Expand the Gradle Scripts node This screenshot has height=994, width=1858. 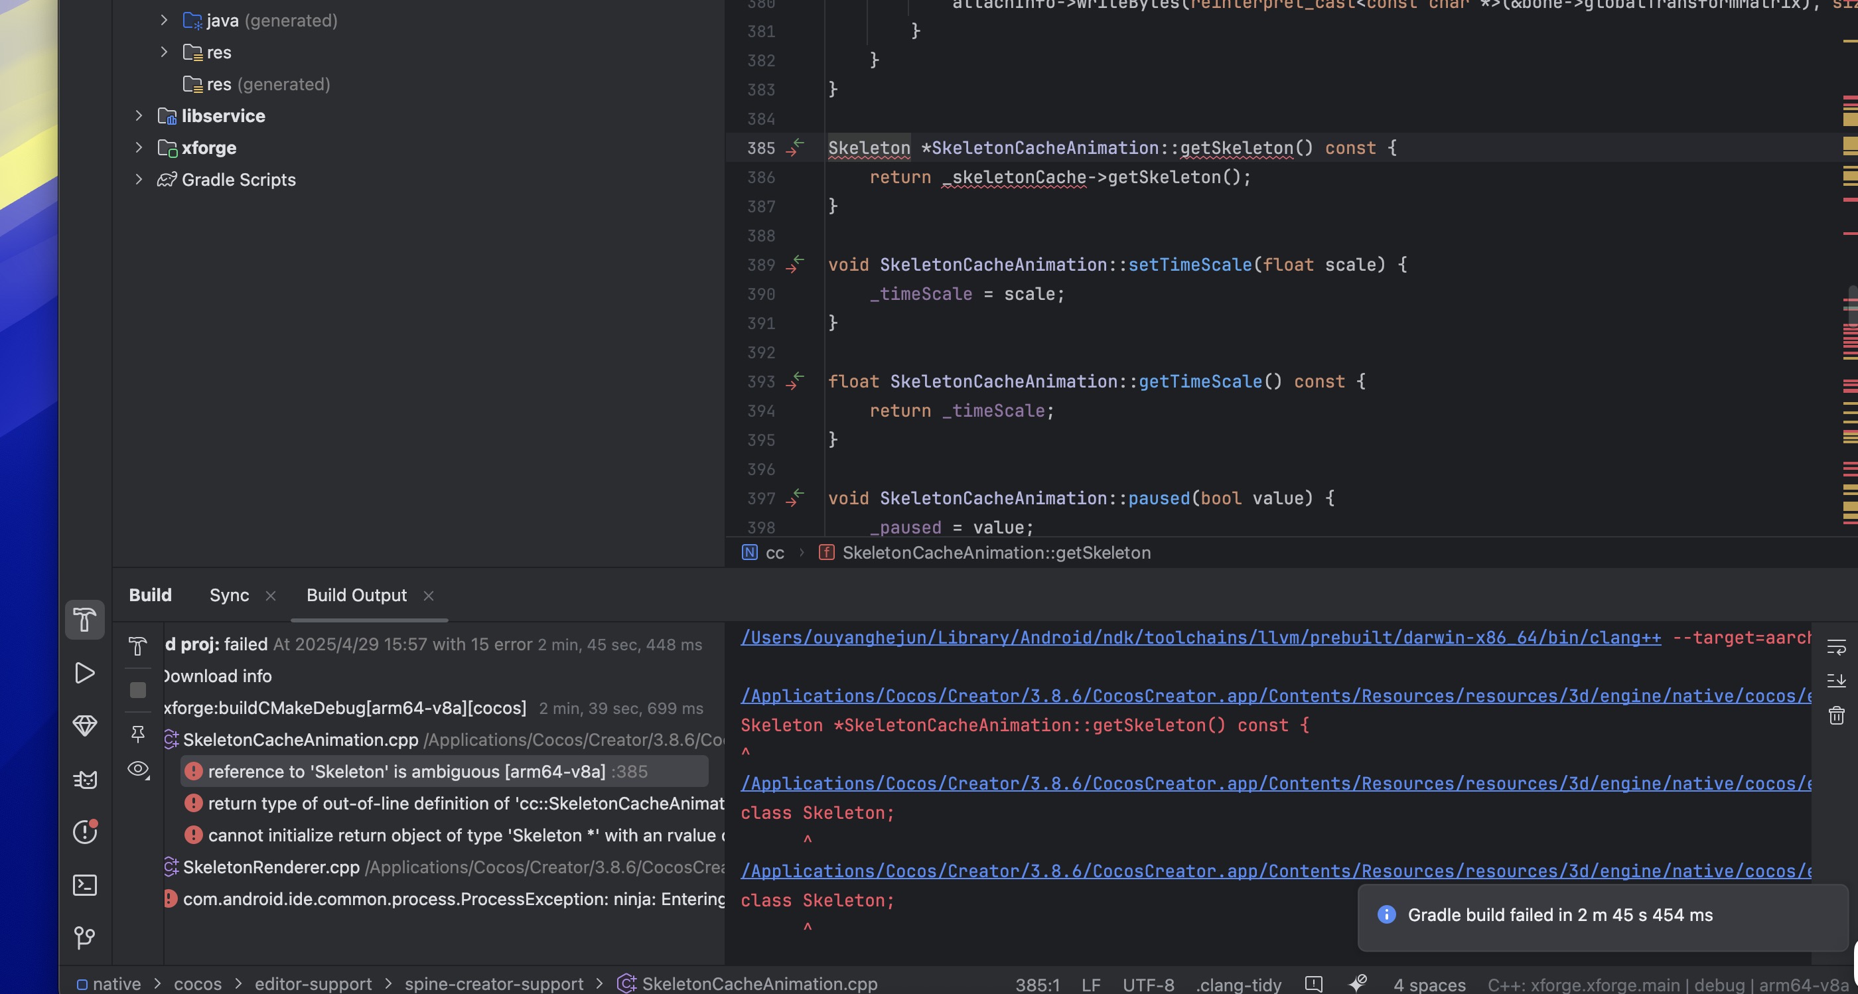[139, 180]
